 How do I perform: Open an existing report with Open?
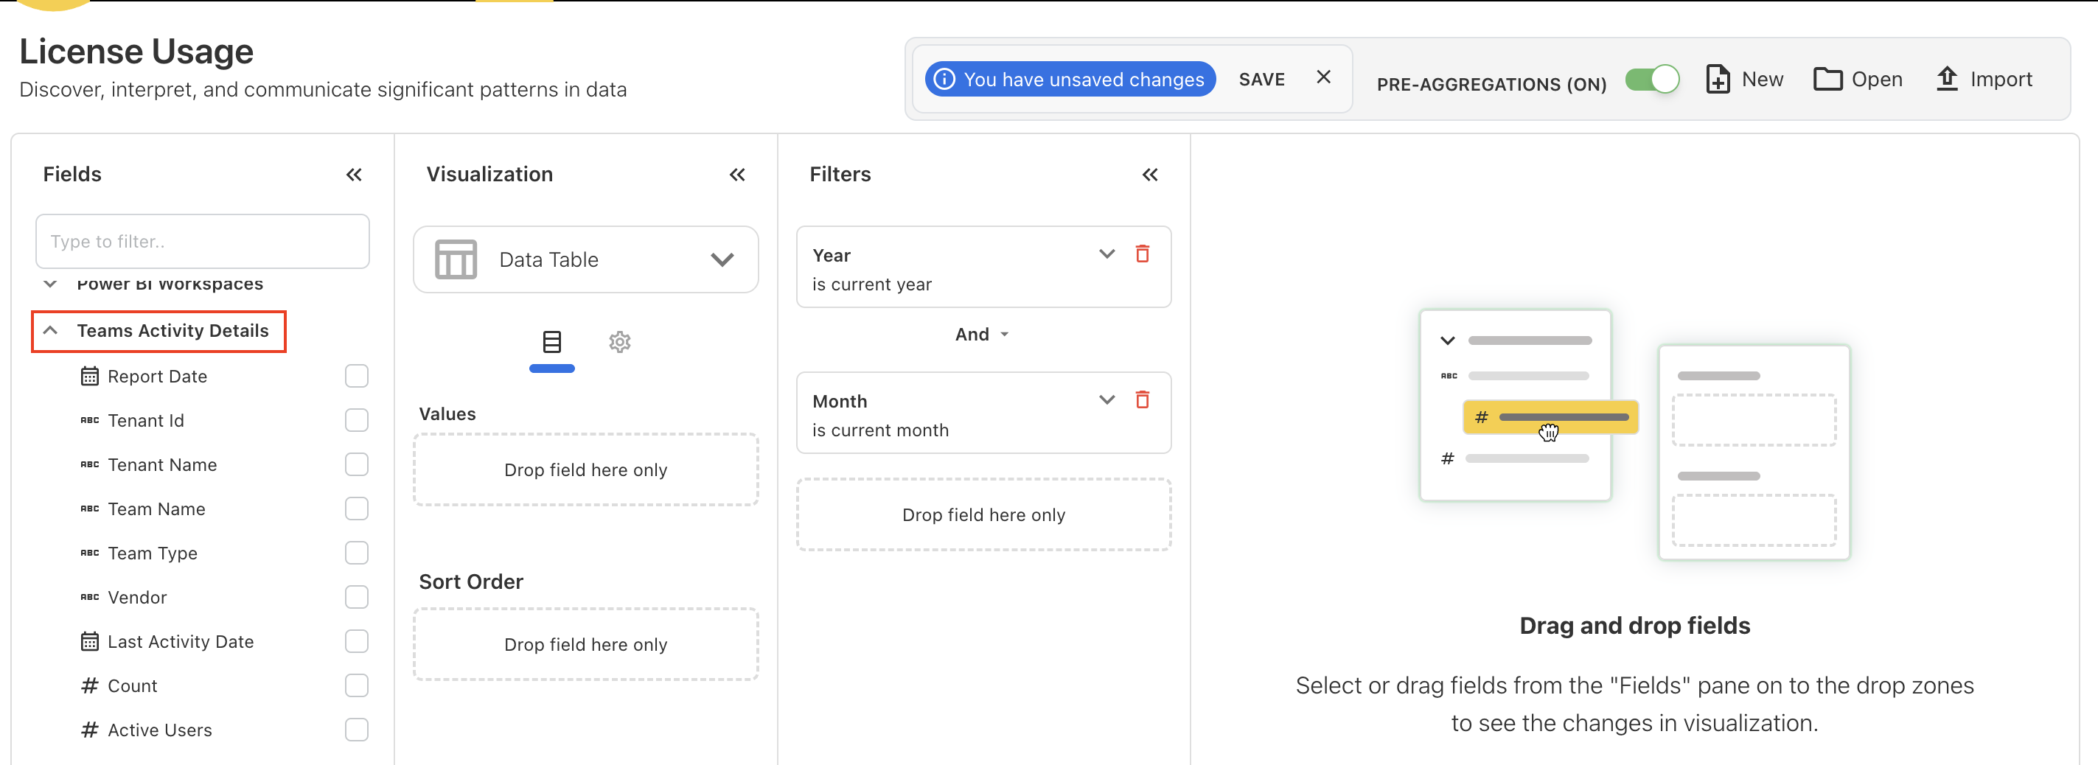1858,79
